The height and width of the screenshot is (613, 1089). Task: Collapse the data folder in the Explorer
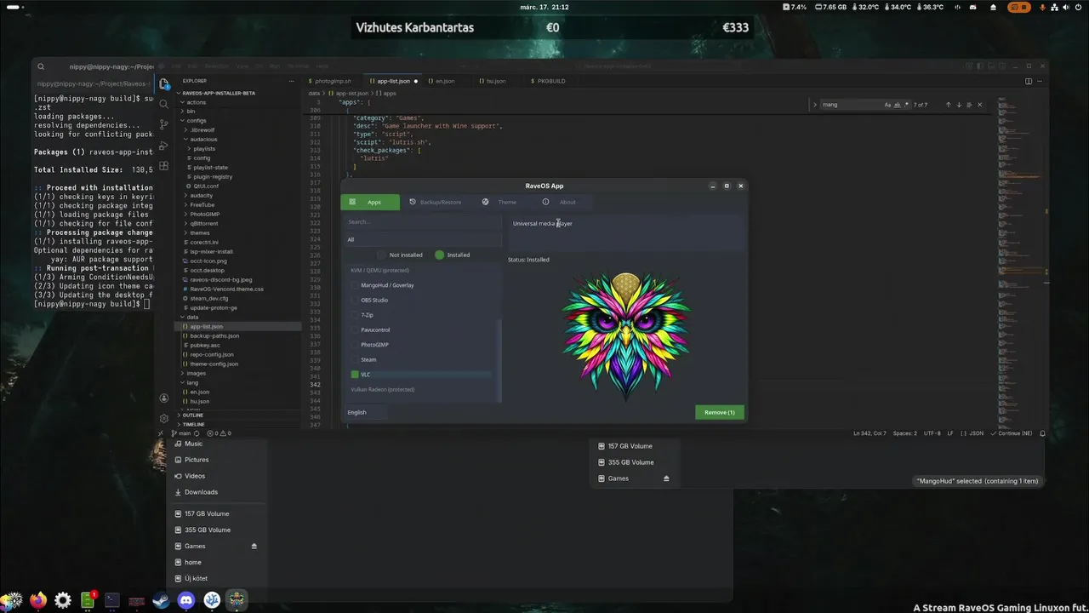192,317
